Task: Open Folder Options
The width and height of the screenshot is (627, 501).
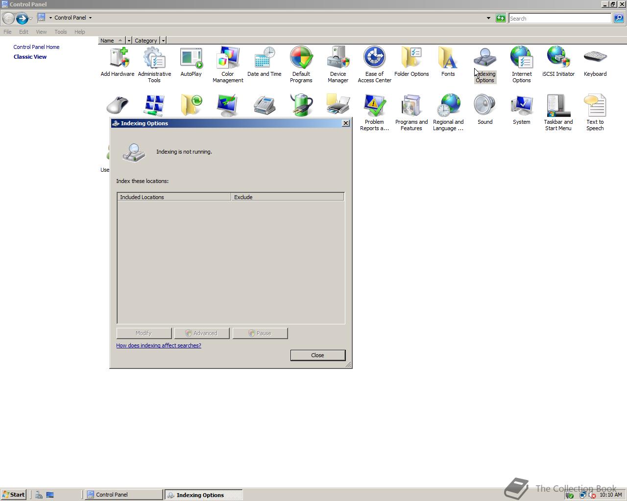Action: click(411, 62)
